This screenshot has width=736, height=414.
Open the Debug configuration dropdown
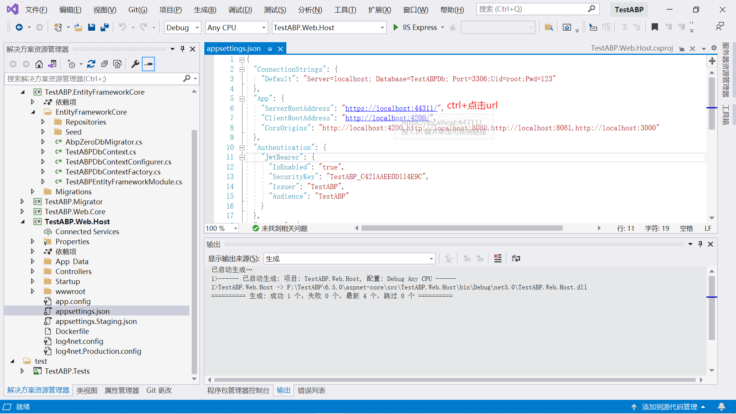pos(182,28)
